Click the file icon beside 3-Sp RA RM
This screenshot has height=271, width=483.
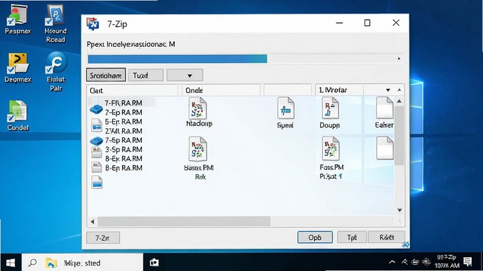pos(97,153)
